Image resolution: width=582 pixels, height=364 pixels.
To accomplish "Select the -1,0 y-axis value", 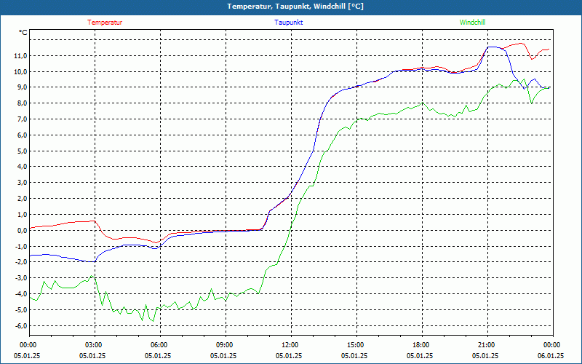I will 21,246.
